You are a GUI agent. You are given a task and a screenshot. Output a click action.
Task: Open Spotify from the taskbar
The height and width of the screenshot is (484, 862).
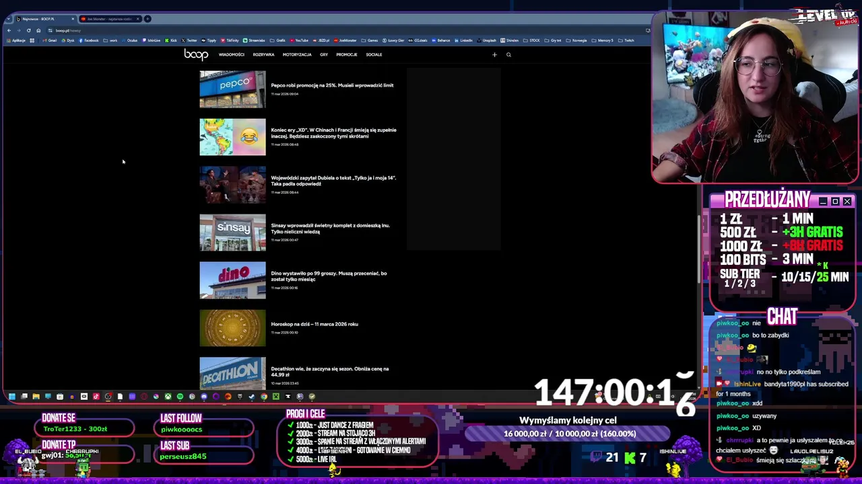click(180, 397)
